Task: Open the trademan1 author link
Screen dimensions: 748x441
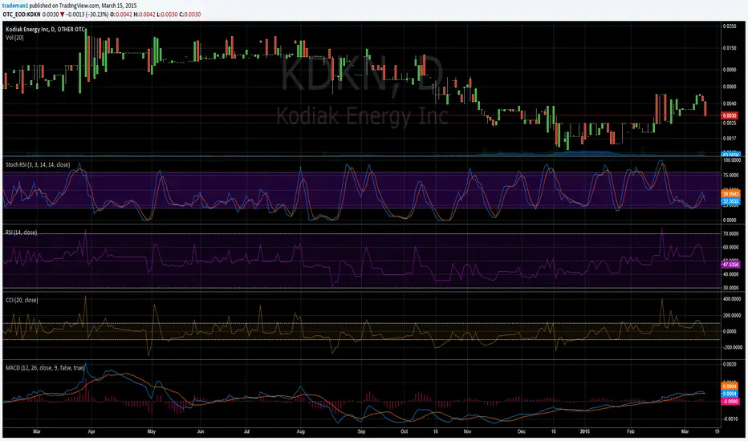Action: point(15,6)
